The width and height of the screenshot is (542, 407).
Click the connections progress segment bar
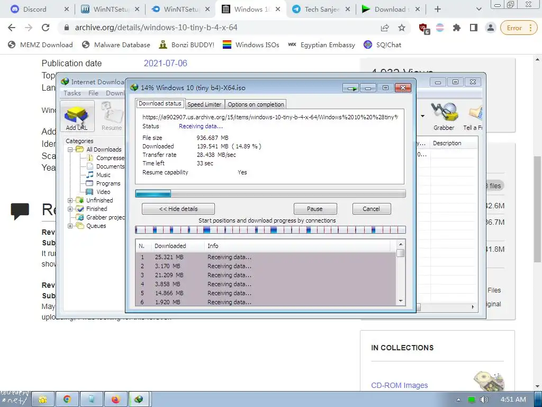pyautogui.click(x=270, y=230)
